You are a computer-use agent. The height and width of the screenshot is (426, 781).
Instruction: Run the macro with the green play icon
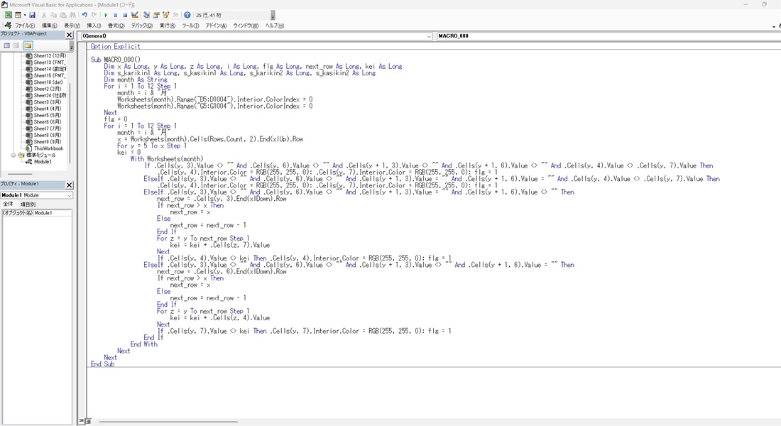106,15
